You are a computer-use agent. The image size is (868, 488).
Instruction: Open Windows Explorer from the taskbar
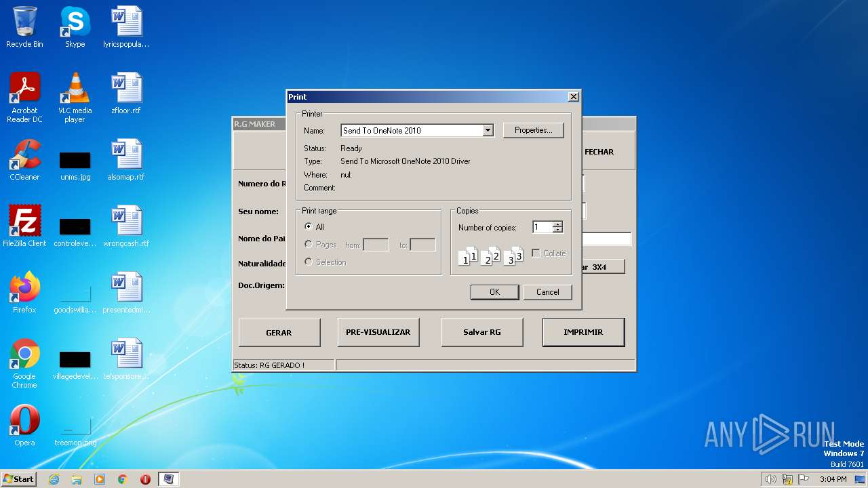pos(77,479)
